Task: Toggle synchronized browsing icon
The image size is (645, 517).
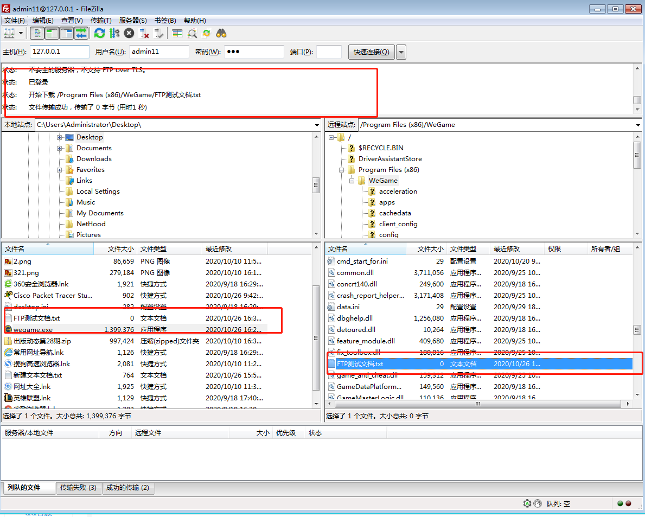Action: 207,33
